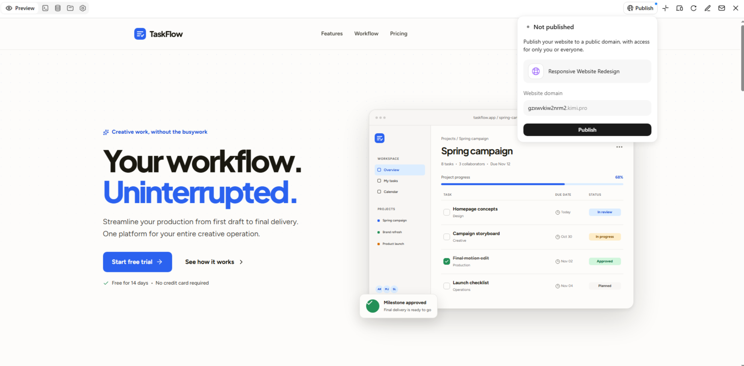Click the Project progress bar
This screenshot has width=744, height=366.
pos(532,184)
